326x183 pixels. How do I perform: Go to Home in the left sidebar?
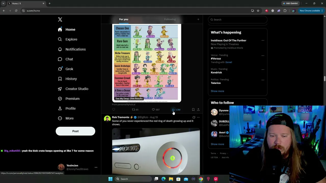[x=66, y=29]
